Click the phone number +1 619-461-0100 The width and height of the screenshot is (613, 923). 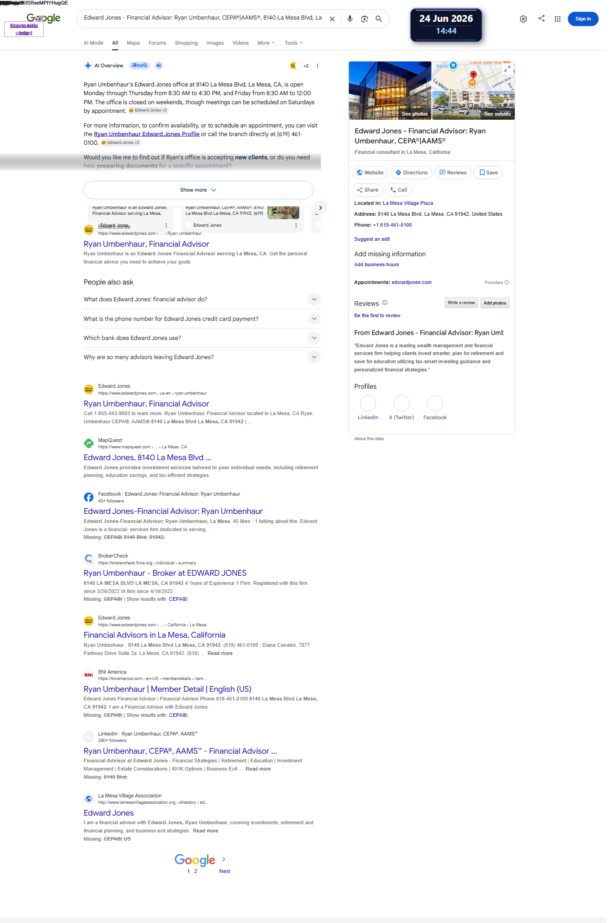click(x=392, y=225)
